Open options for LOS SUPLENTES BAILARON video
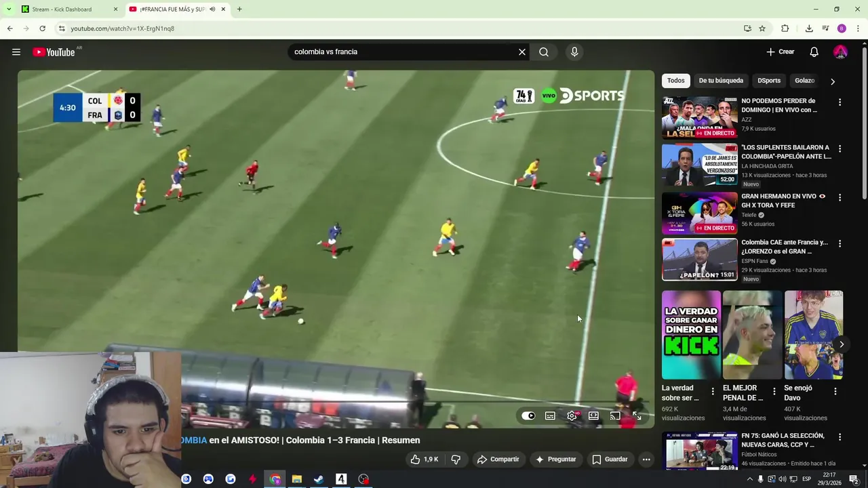868x488 pixels. click(x=840, y=149)
